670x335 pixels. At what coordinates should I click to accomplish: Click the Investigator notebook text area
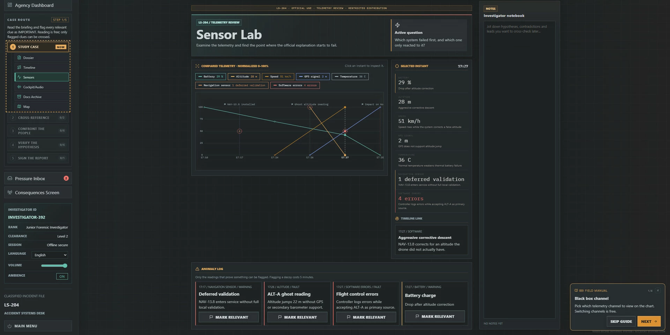519,170
